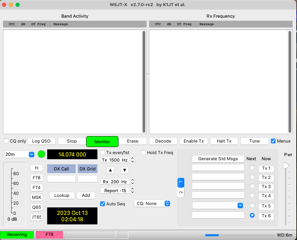Image resolution: width=297 pixels, height=240 pixels.
Task: Open the CQ: None dropdown
Action: tap(152, 203)
